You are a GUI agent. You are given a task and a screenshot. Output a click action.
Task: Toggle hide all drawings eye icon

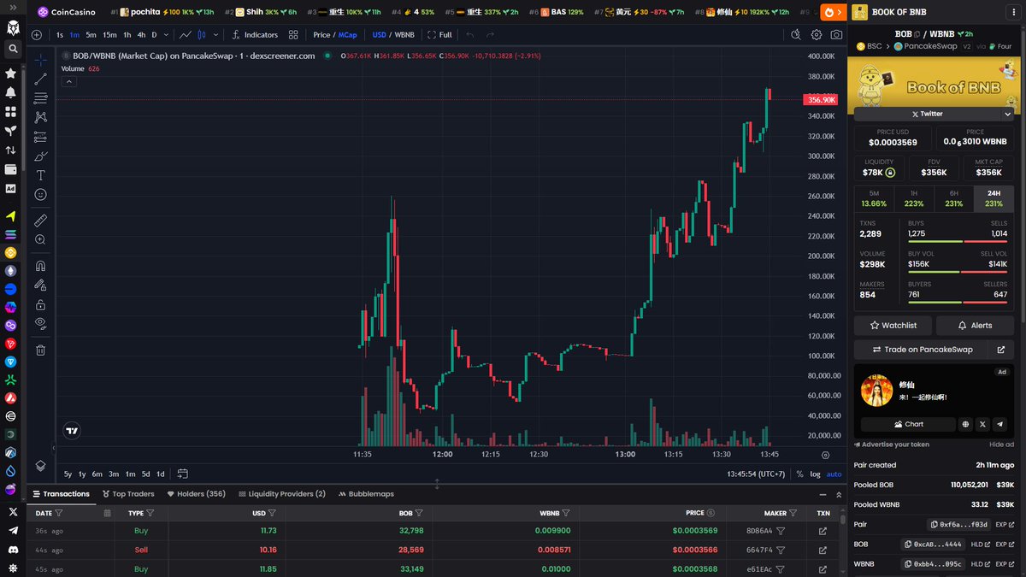[40, 324]
